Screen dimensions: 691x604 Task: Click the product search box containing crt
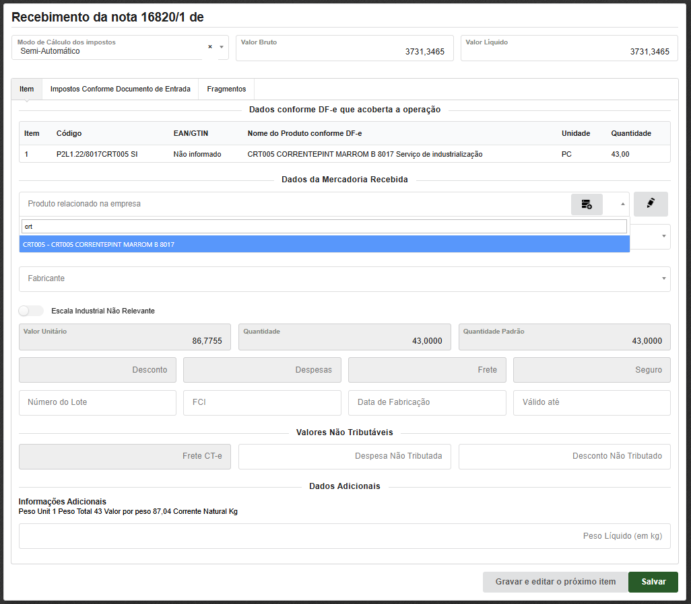pos(324,227)
